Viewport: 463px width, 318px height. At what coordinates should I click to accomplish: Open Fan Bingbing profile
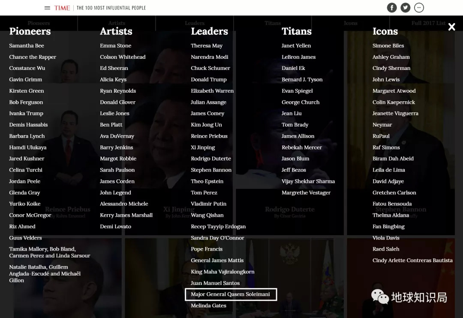(388, 227)
